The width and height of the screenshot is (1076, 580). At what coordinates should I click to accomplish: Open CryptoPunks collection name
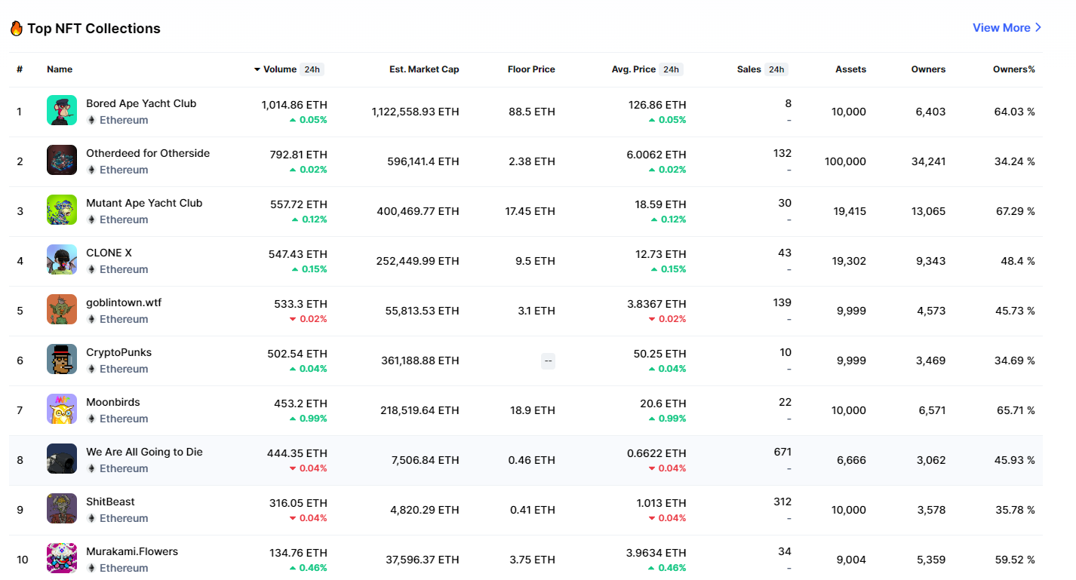(x=118, y=352)
